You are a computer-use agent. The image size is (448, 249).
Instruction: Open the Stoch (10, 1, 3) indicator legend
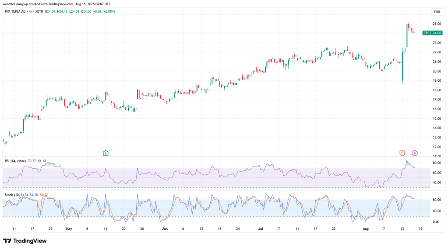coord(16,195)
